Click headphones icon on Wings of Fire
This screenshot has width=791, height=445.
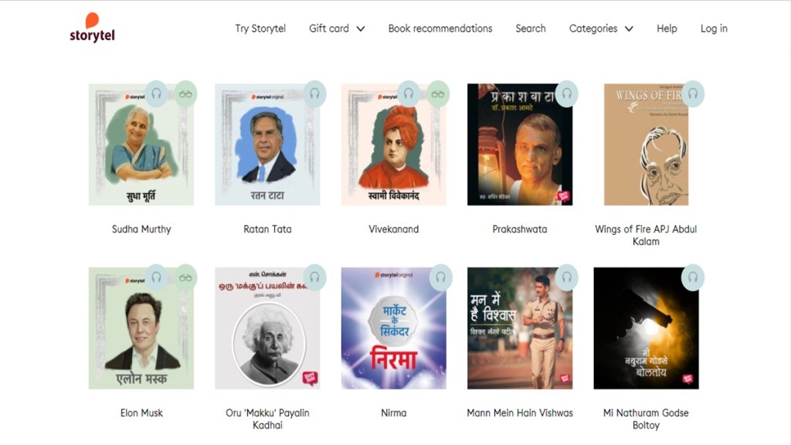(693, 93)
